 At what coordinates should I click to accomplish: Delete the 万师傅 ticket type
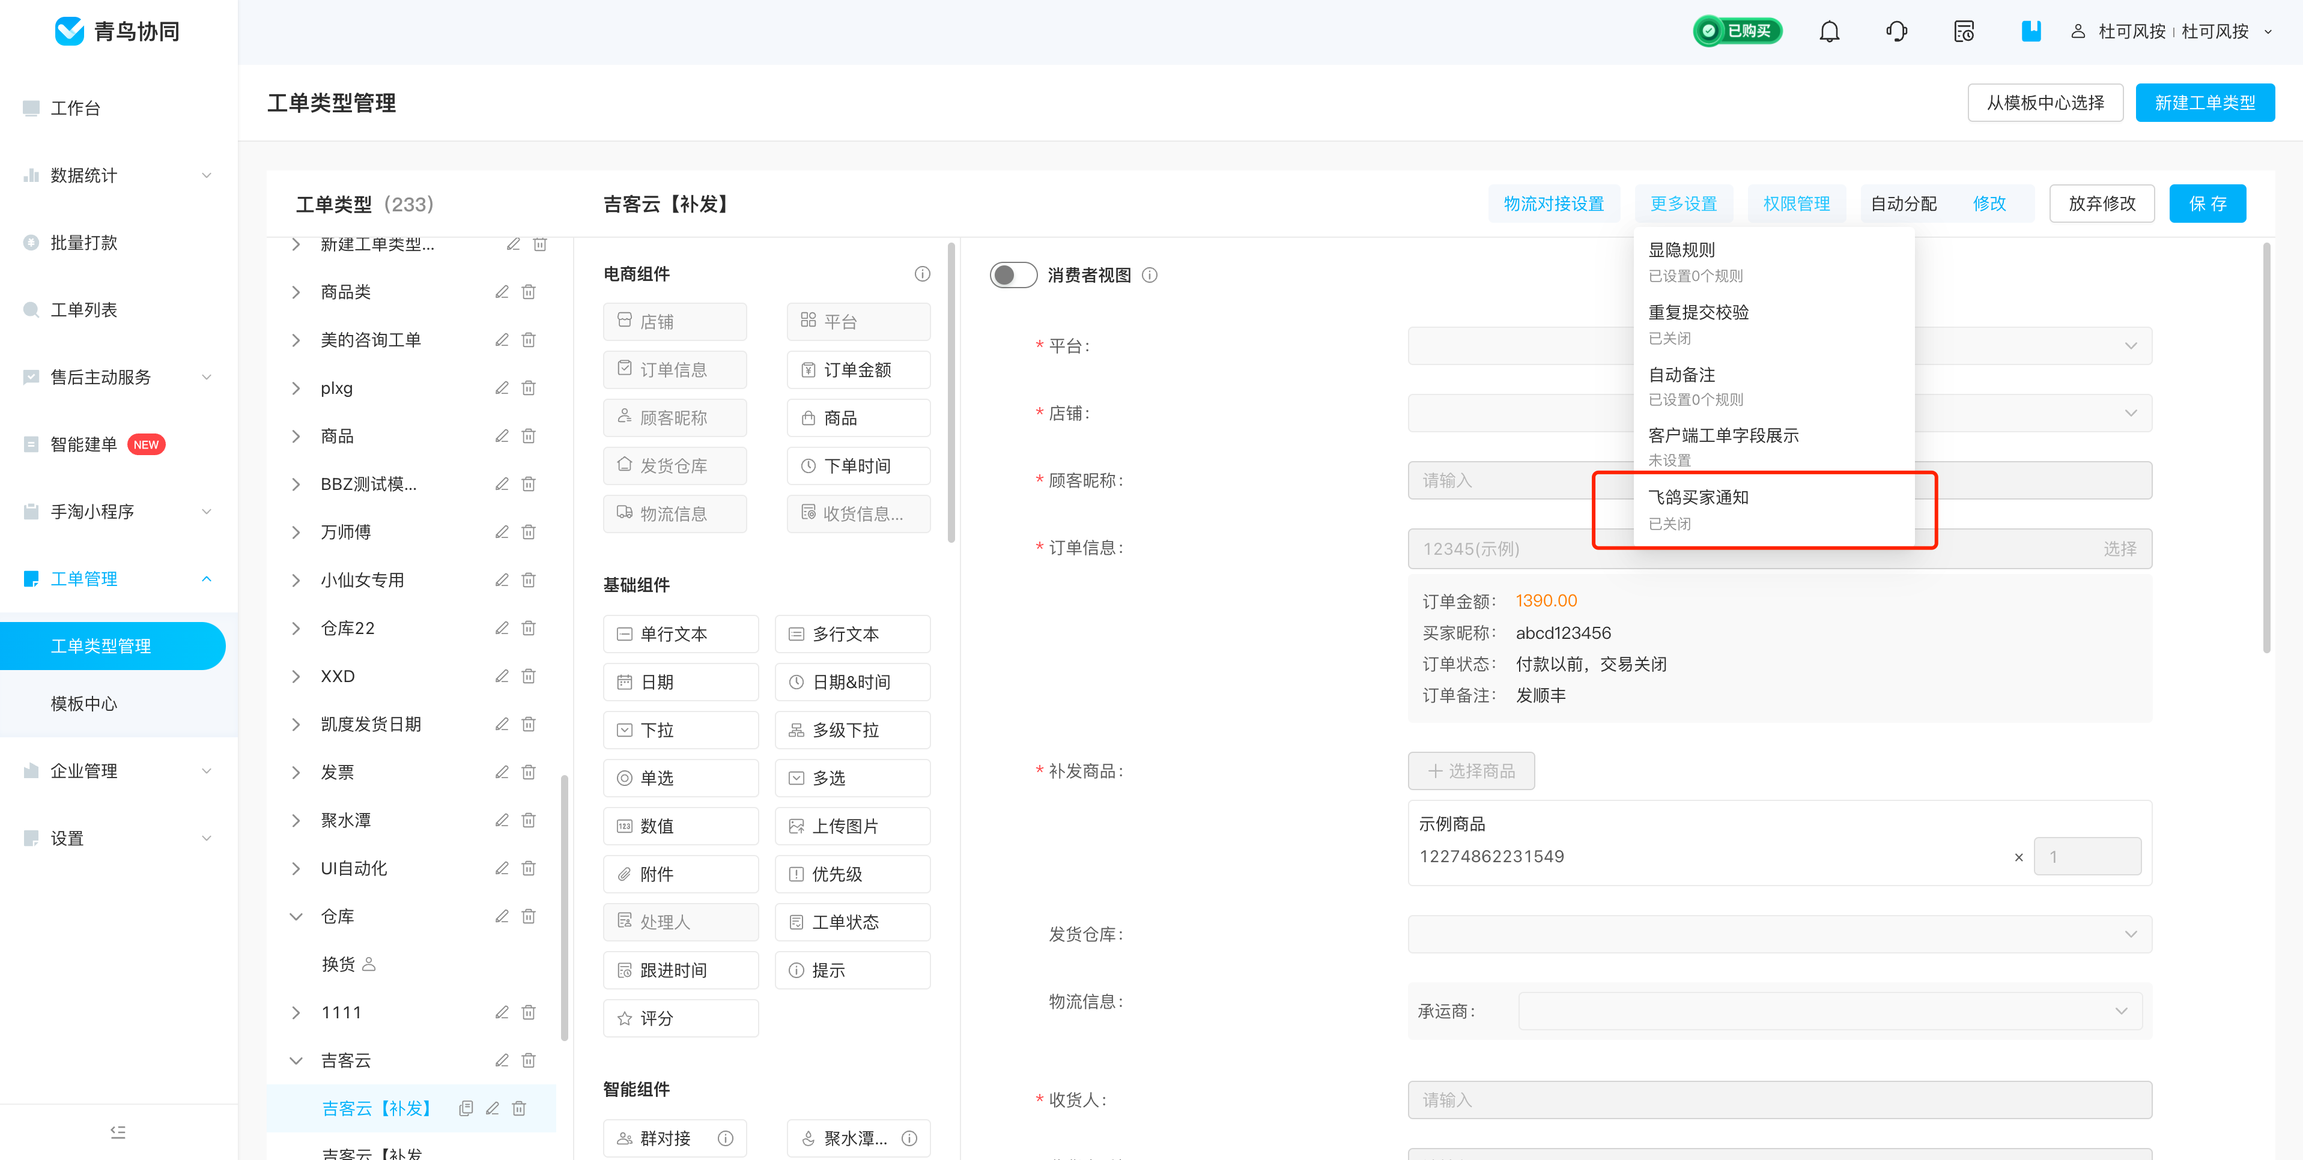529,532
